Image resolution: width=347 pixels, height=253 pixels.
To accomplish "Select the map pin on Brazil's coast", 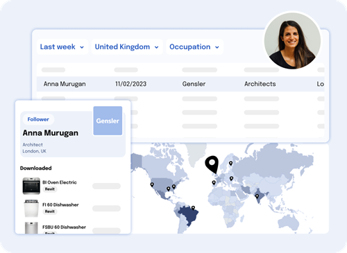I will [193, 208].
